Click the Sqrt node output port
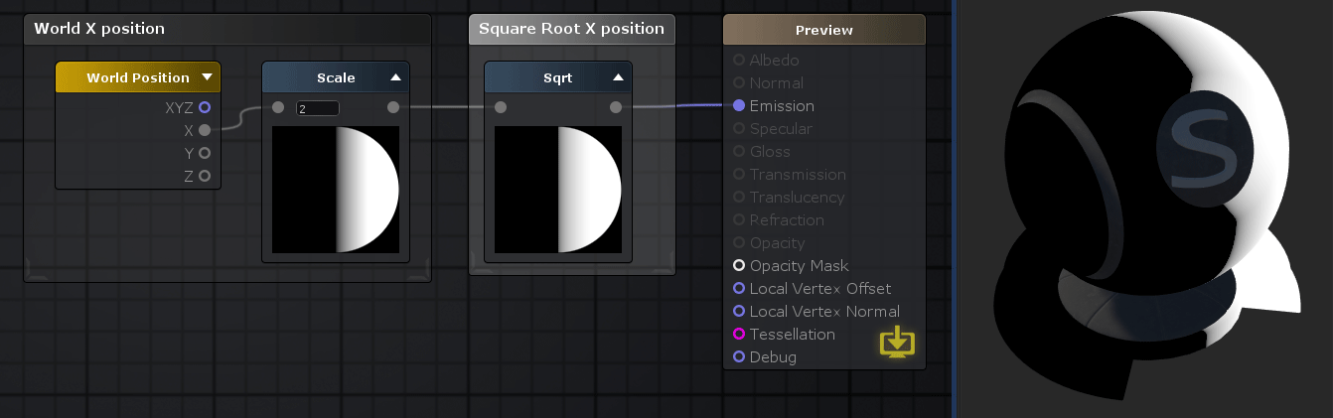Viewport: 1333px width, 418px height. click(616, 107)
